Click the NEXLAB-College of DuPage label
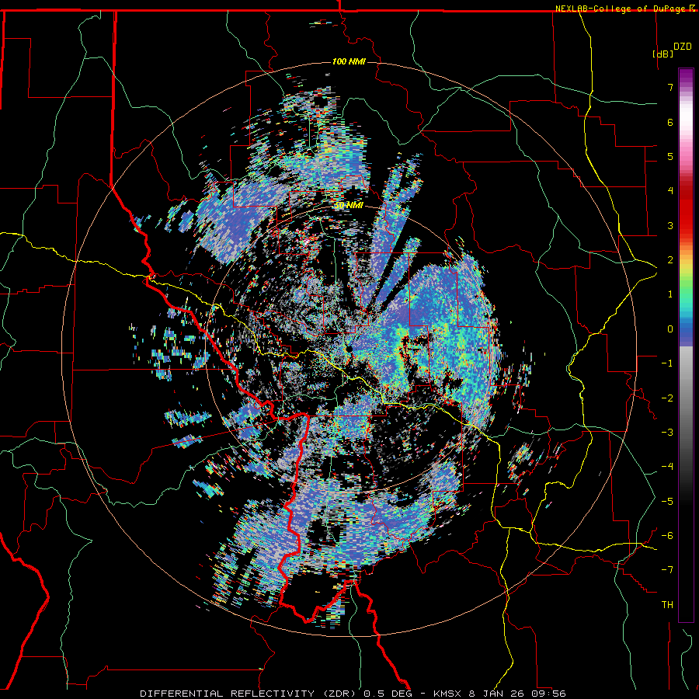Screen dimensions: 699x699 pos(622,9)
